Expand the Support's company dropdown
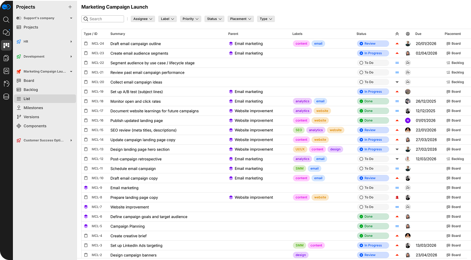The height and width of the screenshot is (260, 471). (x=71, y=18)
